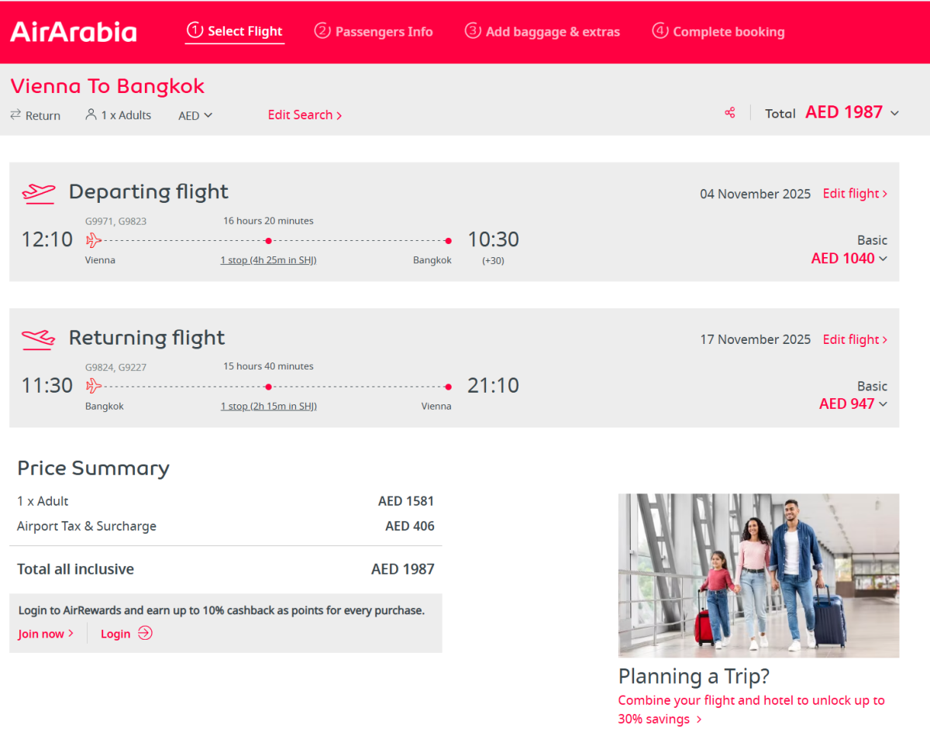
Task: Click the departing flight airplane icon
Action: 39,192
